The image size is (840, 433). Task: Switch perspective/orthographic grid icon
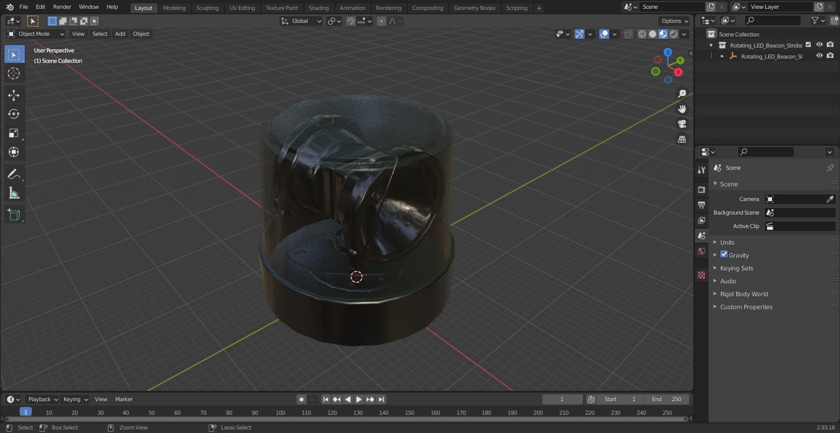point(682,139)
